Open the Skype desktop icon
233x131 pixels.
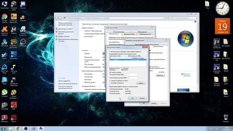pyautogui.click(x=4, y=81)
